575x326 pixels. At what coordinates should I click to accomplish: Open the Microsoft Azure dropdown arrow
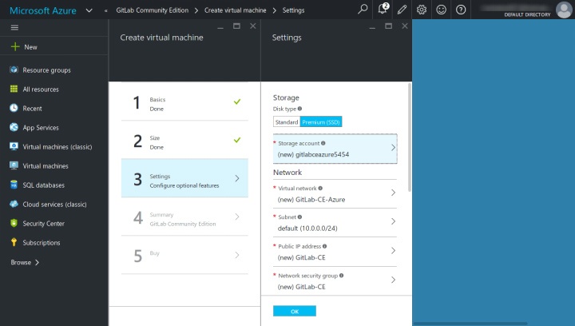(x=89, y=10)
